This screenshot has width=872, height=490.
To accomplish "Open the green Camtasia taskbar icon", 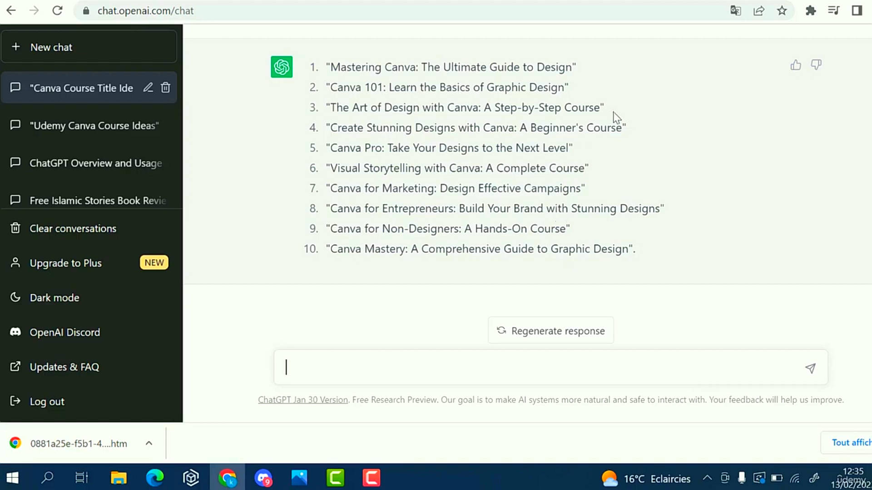I will 336,478.
